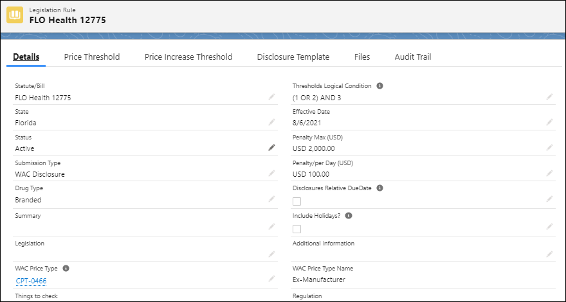Click the WAC Disclosure value
The image size is (566, 302).
[40, 174]
